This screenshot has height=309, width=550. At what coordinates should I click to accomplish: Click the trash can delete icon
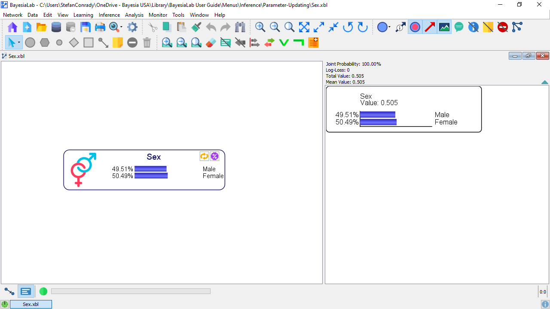[x=147, y=42]
